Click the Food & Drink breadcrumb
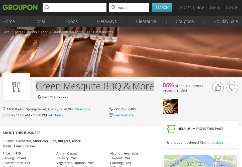242x167 pixels. [x=51, y=32]
